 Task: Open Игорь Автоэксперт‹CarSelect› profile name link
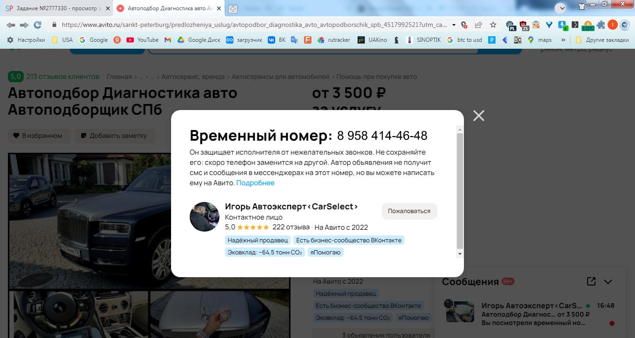click(x=291, y=207)
